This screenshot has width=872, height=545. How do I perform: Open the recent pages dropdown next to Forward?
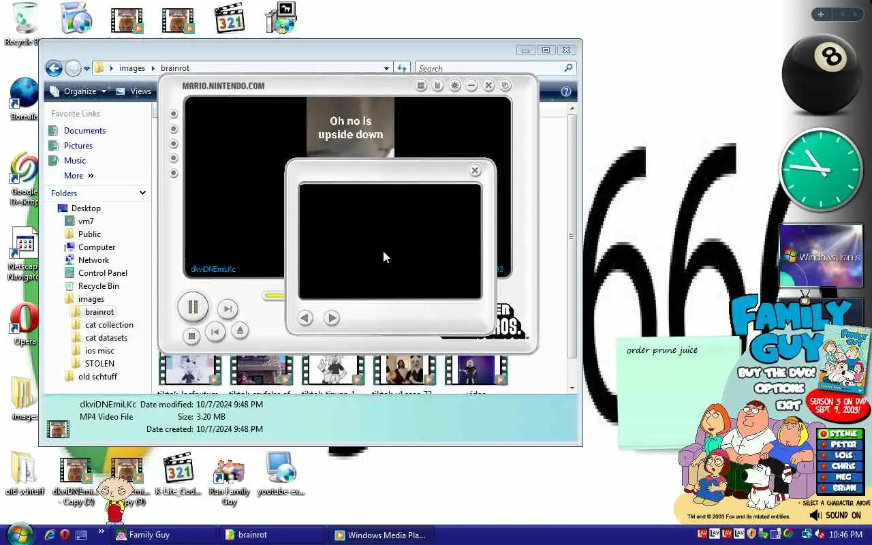[x=87, y=69]
